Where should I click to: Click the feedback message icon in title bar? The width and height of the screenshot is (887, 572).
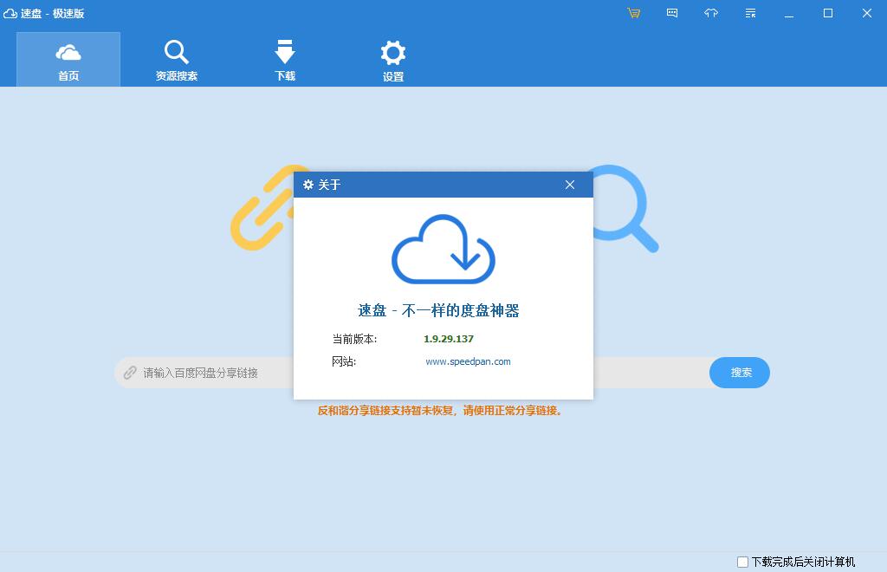672,13
